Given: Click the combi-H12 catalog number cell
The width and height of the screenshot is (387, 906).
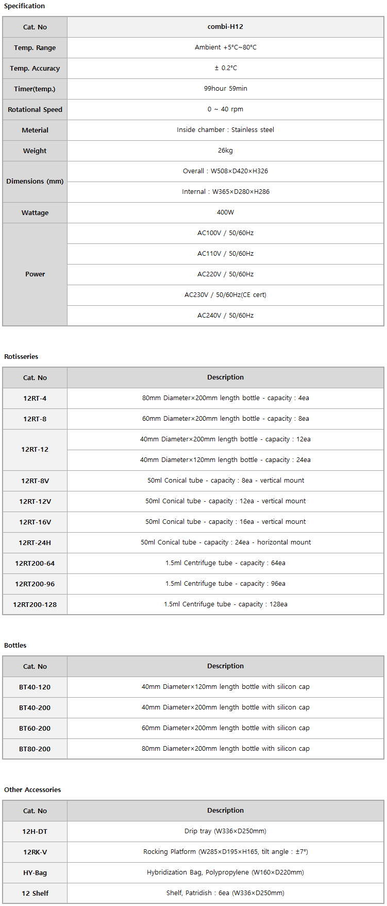Looking at the screenshot, I should tap(225, 27).
